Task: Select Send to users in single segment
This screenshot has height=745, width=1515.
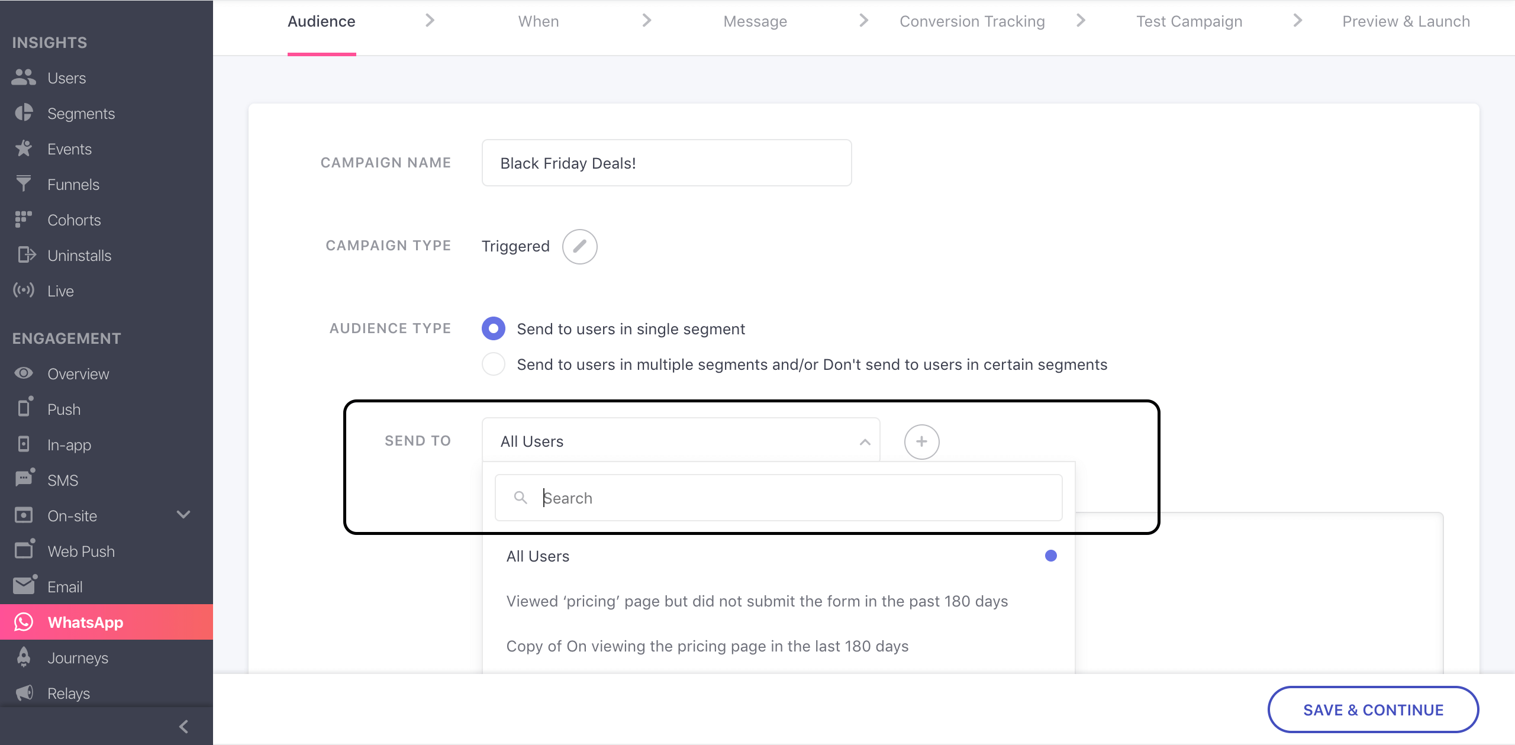Action: [493, 328]
